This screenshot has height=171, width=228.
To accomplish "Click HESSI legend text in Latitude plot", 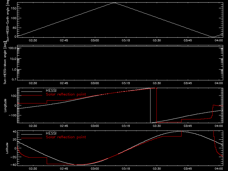I will coord(51,133).
